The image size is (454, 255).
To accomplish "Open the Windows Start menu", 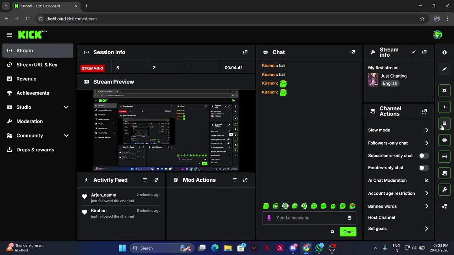I will 122,248.
